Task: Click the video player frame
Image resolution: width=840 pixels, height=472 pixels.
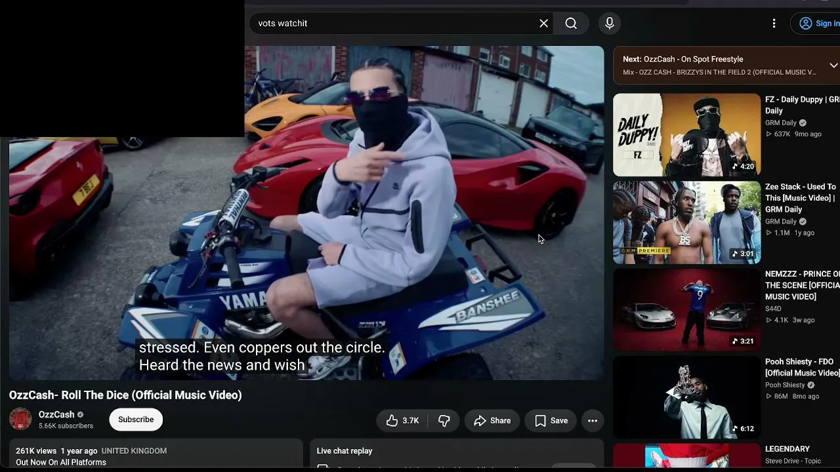Action: (x=306, y=213)
